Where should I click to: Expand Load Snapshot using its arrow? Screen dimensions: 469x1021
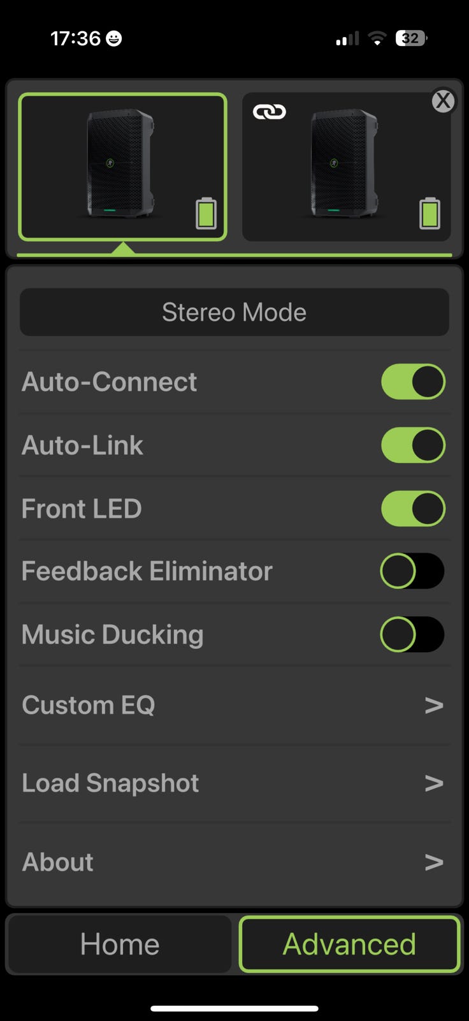click(x=434, y=783)
